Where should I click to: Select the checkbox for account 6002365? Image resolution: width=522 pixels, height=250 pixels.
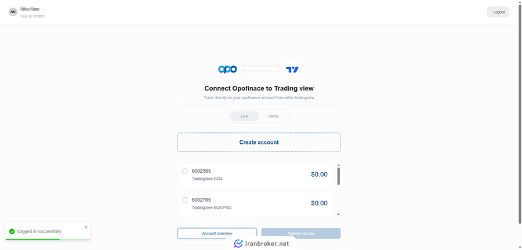tap(185, 171)
